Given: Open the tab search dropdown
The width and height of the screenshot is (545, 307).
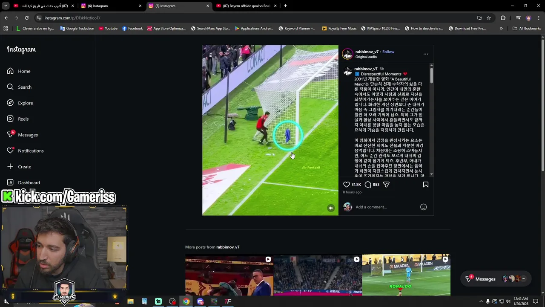Looking at the screenshot, I should click(5, 6).
